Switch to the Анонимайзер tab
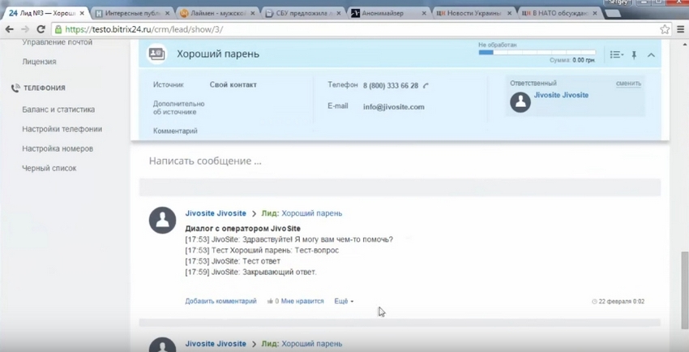The height and width of the screenshot is (352, 689). pyautogui.click(x=387, y=13)
